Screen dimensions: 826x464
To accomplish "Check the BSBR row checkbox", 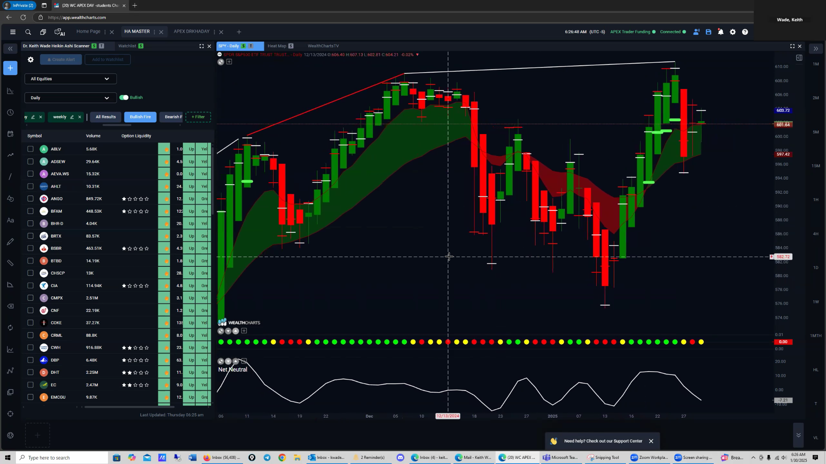I will tap(30, 248).
